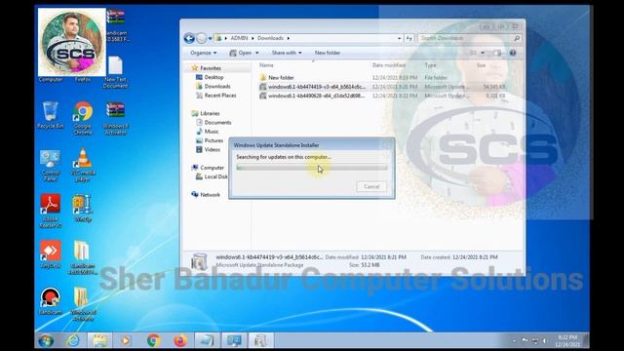Select Libraries in navigation pane
The image size is (624, 351).
[x=206, y=113]
